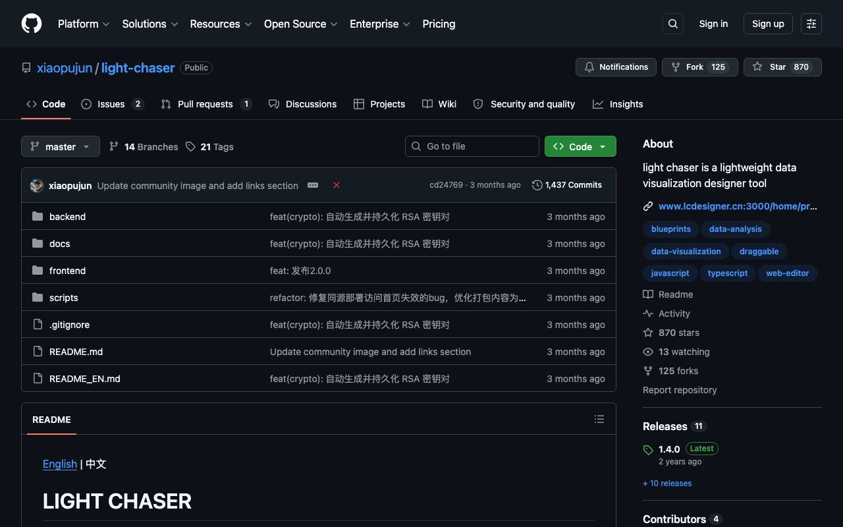Select the README tab heading
The height and width of the screenshot is (527, 843).
pyautogui.click(x=51, y=420)
